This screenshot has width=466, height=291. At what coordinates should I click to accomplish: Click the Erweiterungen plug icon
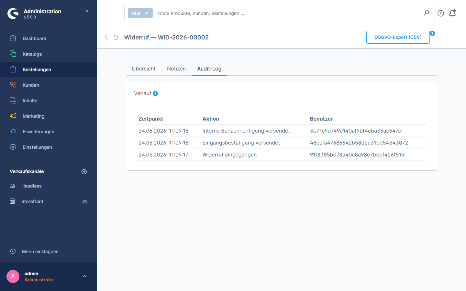13,132
